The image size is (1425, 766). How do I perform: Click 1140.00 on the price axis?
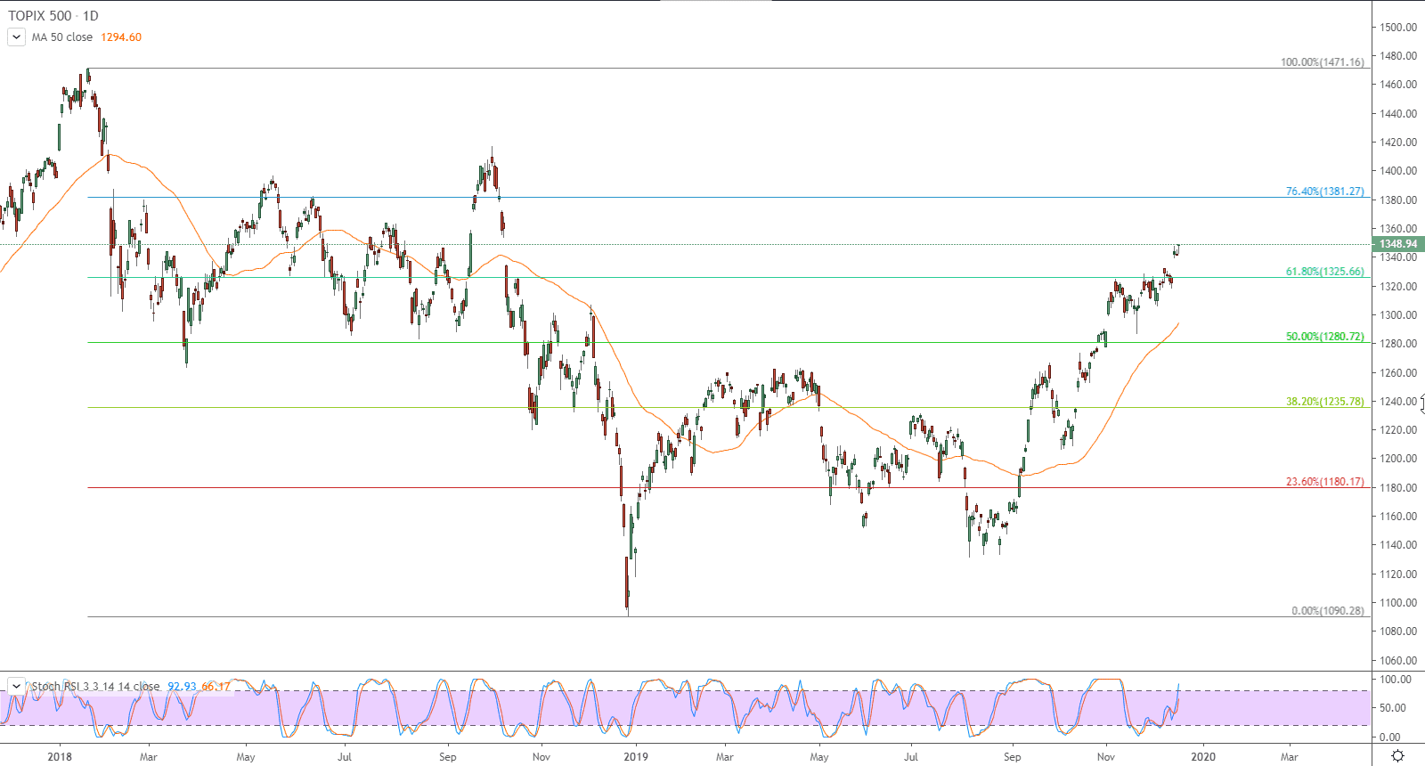[x=1398, y=545]
